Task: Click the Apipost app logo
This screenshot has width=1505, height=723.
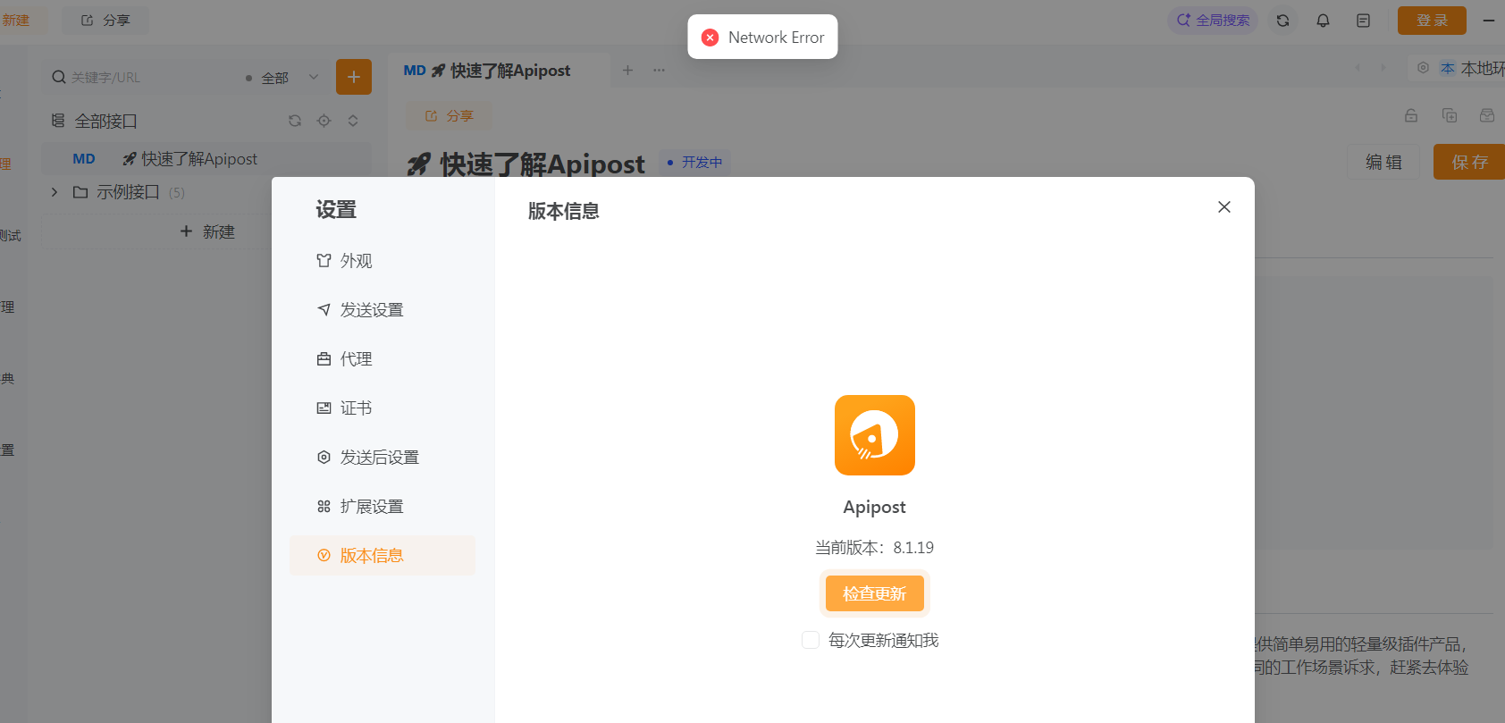Action: (874, 435)
